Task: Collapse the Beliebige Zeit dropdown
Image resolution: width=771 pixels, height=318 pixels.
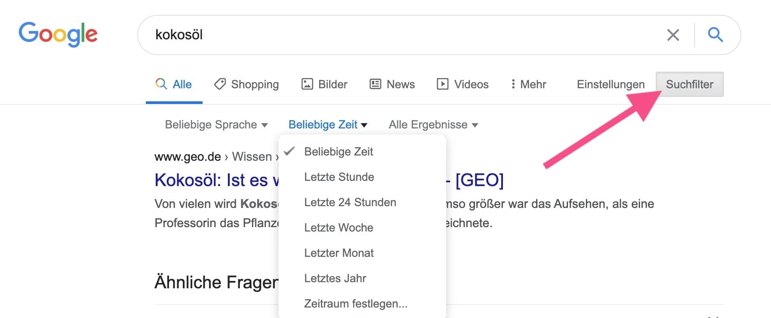Action: [328, 125]
